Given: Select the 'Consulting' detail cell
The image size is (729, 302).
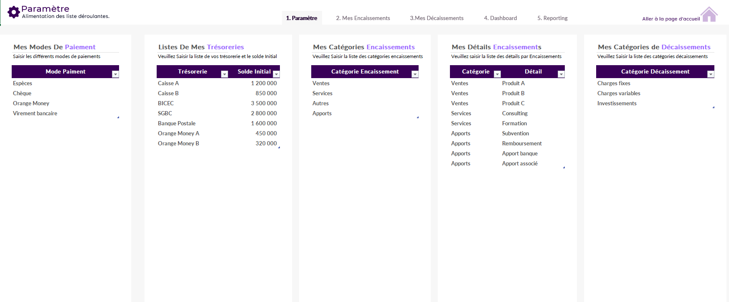Looking at the screenshot, I should 533,113.
